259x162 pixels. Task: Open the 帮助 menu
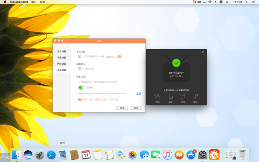pos(42,2)
